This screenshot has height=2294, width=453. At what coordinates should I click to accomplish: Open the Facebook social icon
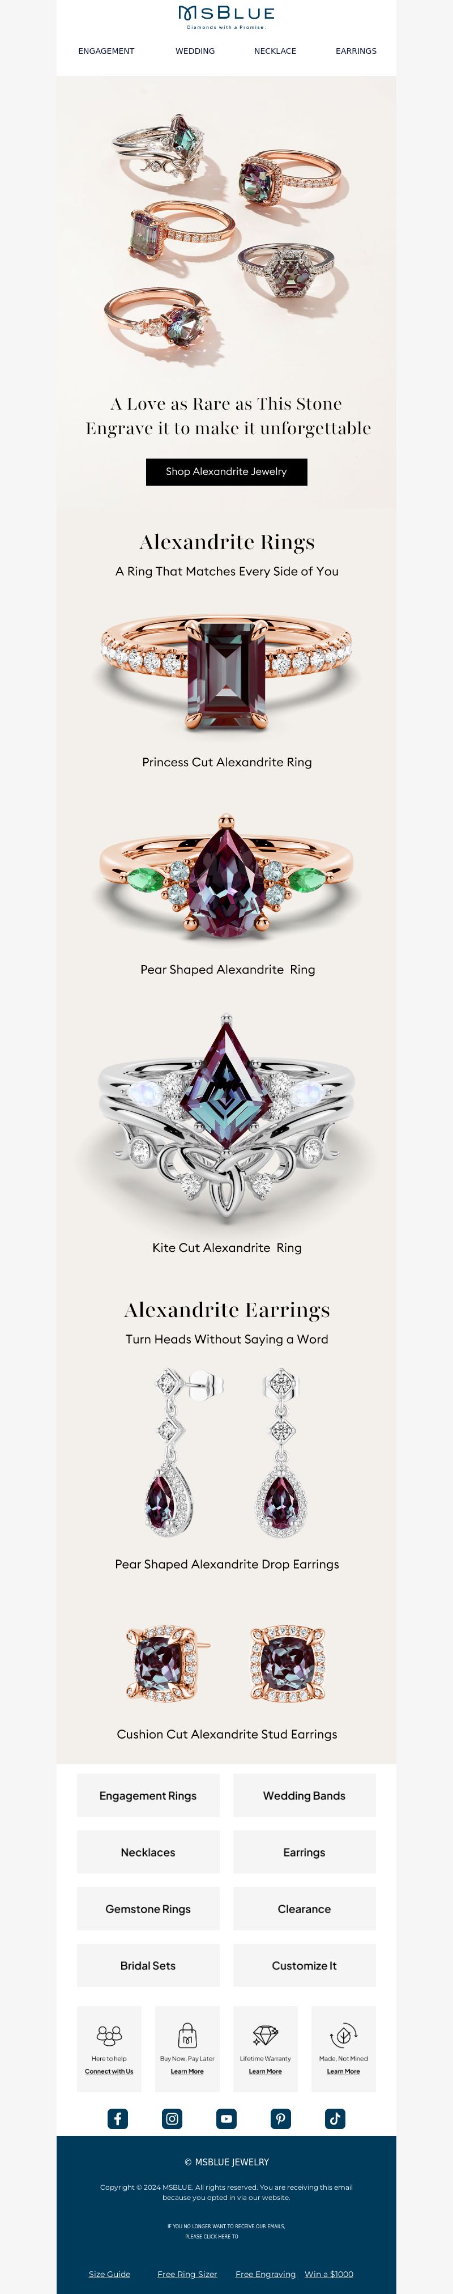pos(117,2118)
